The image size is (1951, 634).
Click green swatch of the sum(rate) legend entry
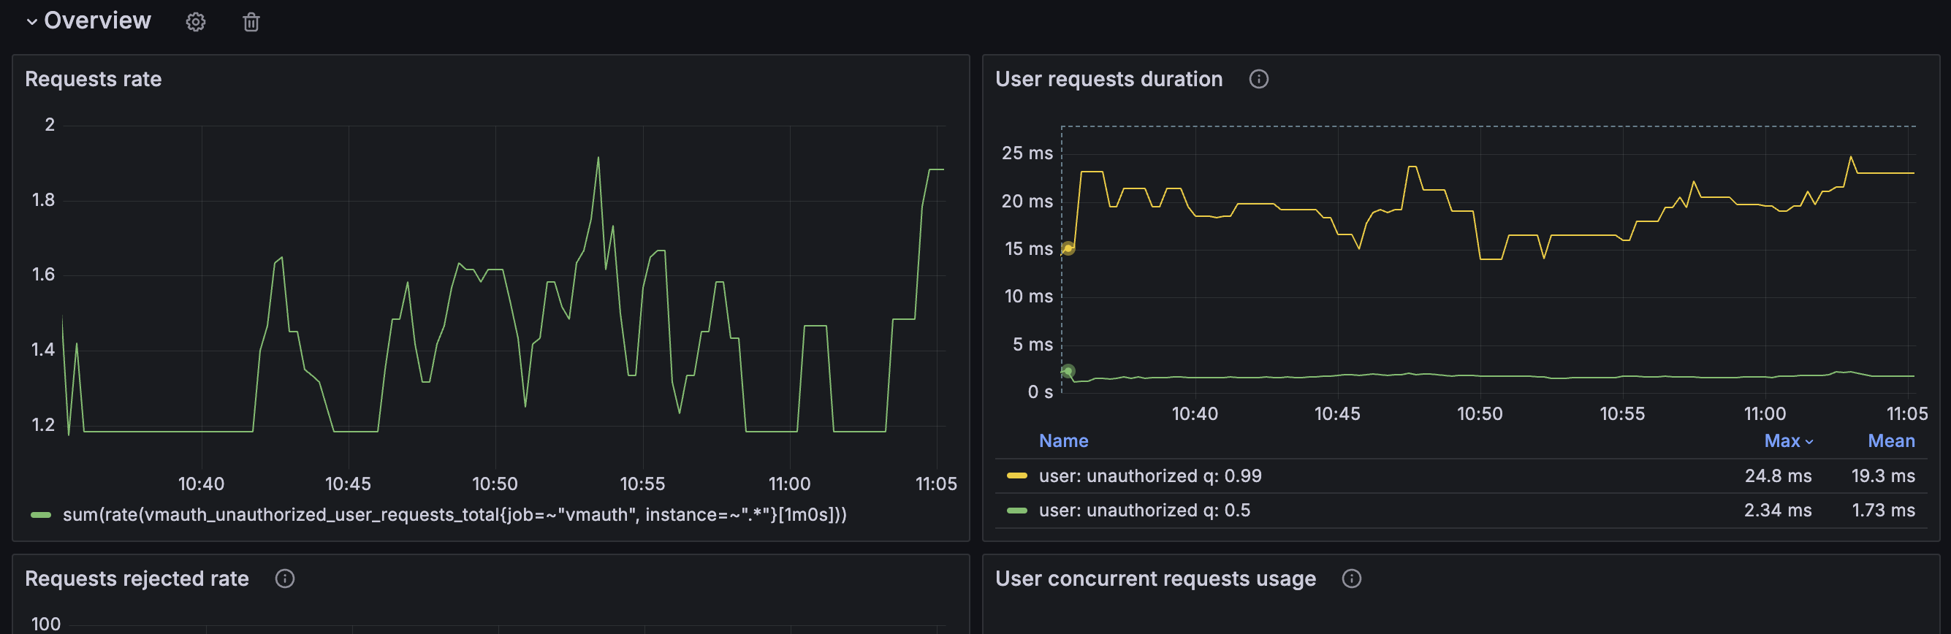tap(41, 515)
